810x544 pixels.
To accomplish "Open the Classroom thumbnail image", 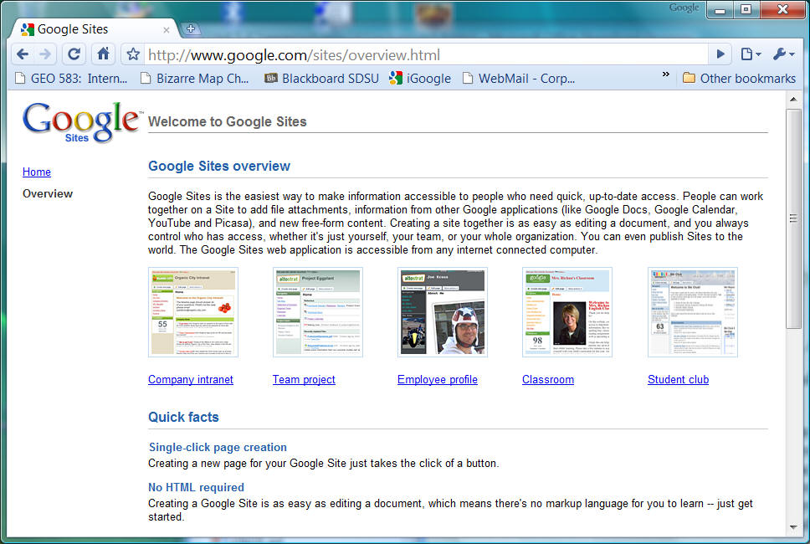I will pyautogui.click(x=567, y=312).
